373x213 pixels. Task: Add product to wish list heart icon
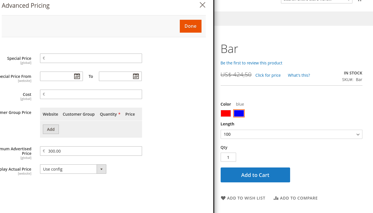(x=223, y=198)
